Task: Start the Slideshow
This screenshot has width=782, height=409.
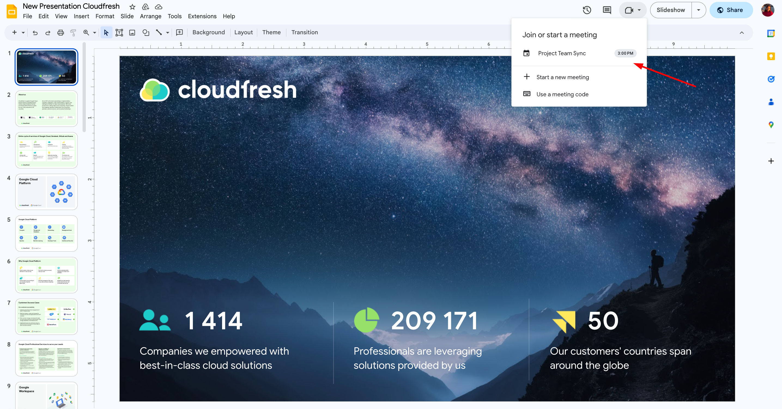Action: pos(671,10)
